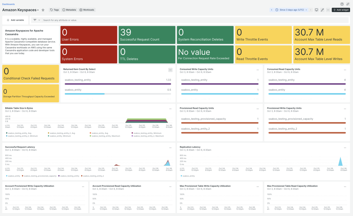Select Account Max Table Level Writes tile
This screenshot has width=353, height=216.
(322, 54)
